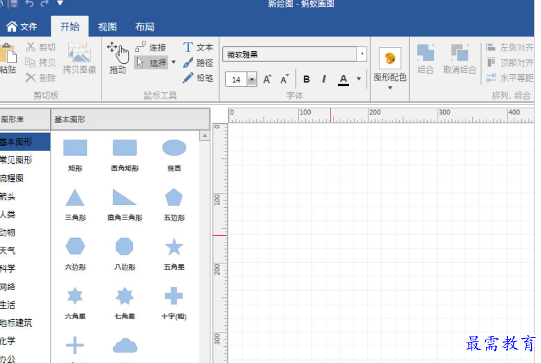Click the font name field 微软雅黑
541x363 pixels.
[x=290, y=54]
